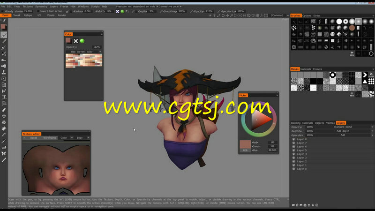Switch to the Objects tab

pyautogui.click(x=319, y=123)
